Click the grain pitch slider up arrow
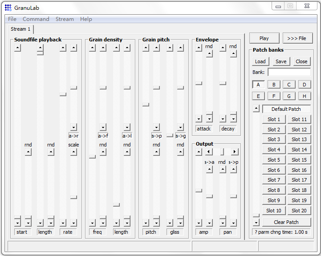The height and width of the screenshot is (256, 321). 146,48
